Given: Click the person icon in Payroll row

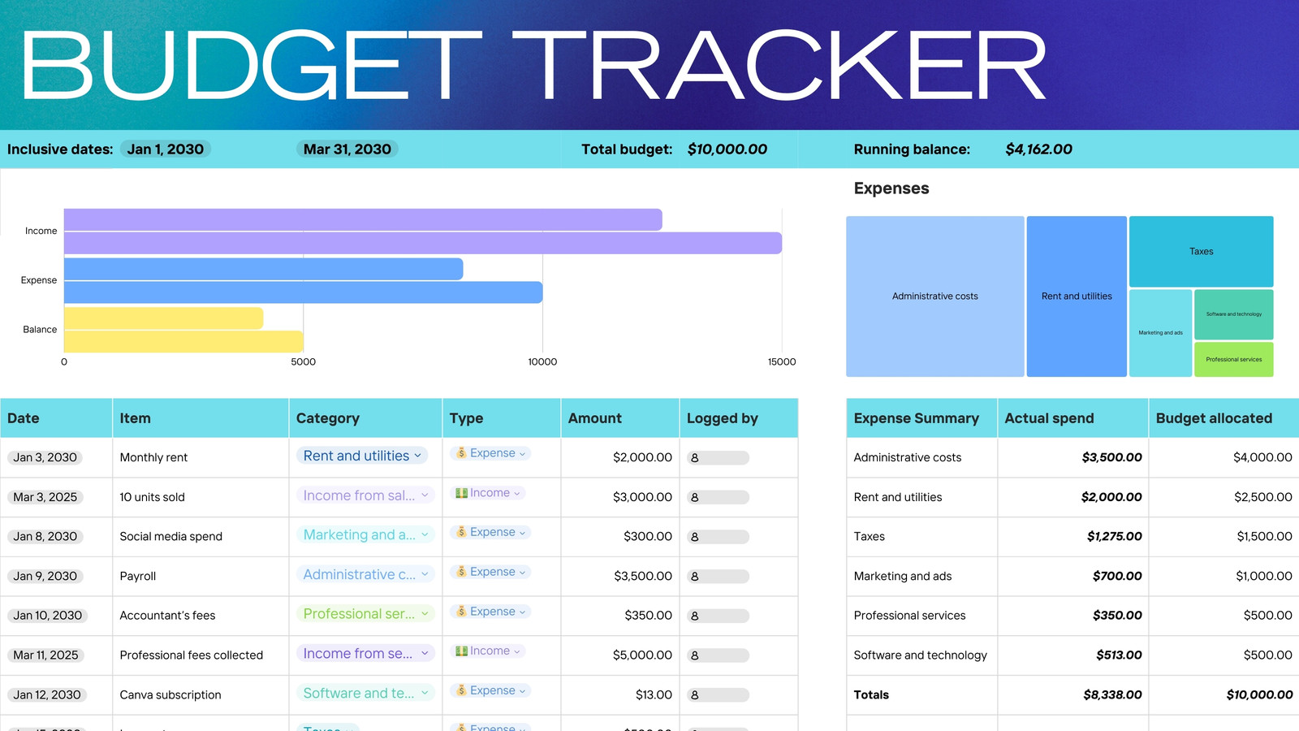Looking at the screenshot, I should [694, 577].
